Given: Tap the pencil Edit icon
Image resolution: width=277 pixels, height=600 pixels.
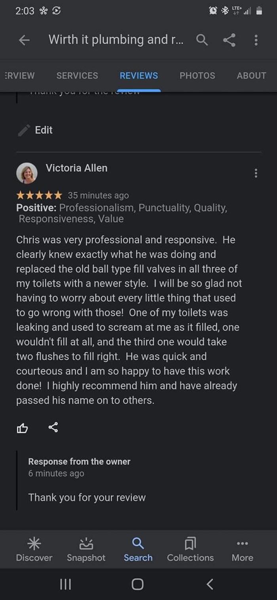Looking at the screenshot, I should coord(24,130).
